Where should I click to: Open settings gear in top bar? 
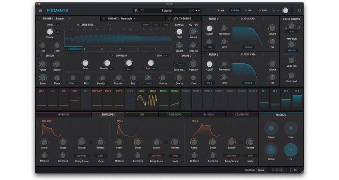299,10
